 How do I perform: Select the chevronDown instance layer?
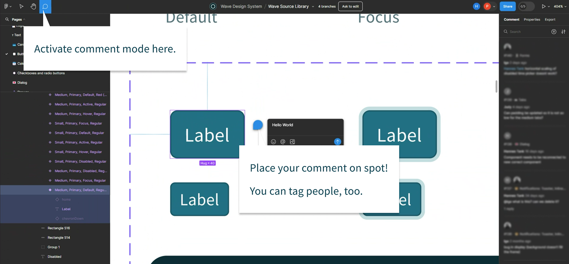tap(73, 219)
